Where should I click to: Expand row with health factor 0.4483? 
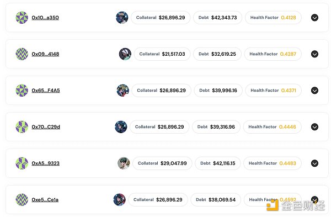pyautogui.click(x=314, y=163)
